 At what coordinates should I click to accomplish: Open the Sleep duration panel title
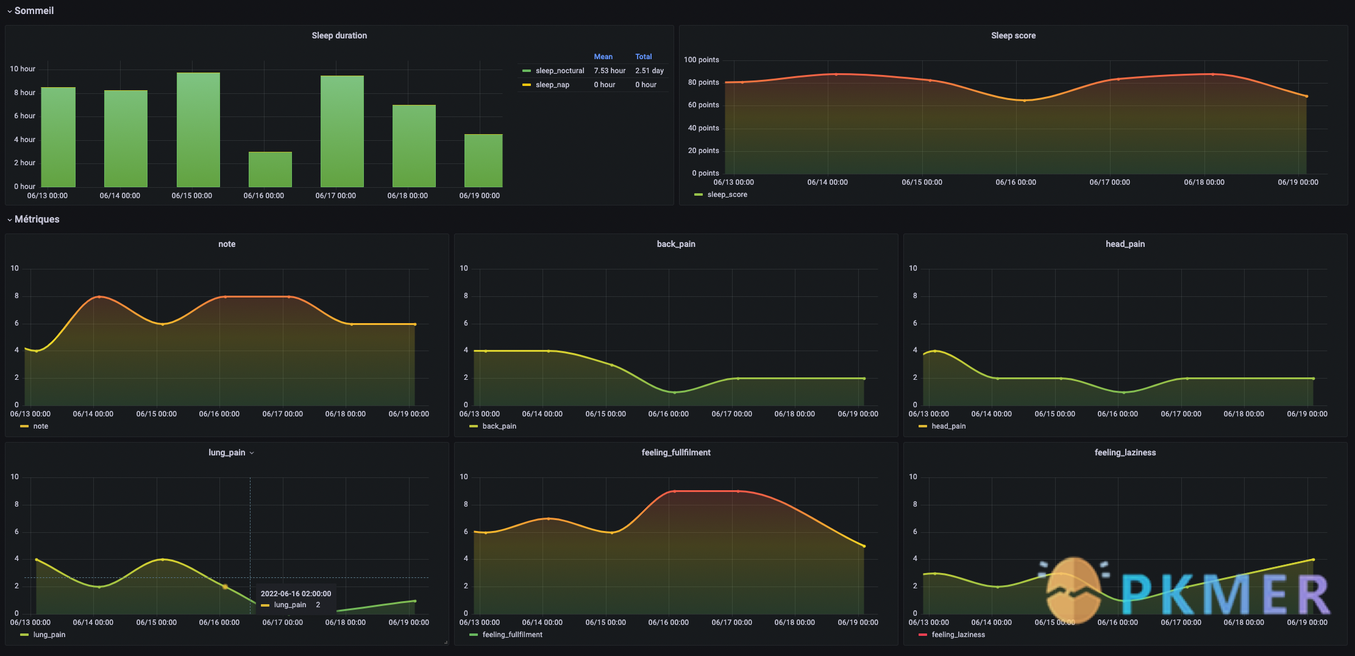pos(340,35)
